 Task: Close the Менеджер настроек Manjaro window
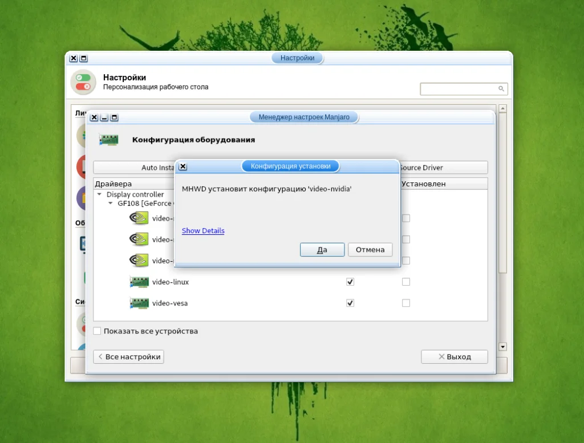(x=94, y=117)
